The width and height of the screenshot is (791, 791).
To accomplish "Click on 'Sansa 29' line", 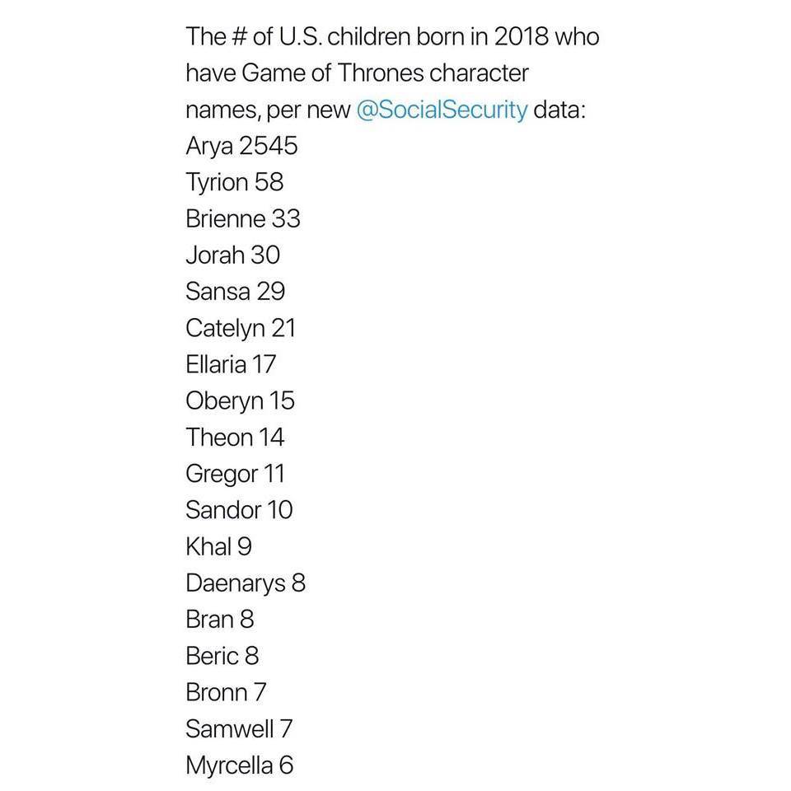I will (x=236, y=291).
